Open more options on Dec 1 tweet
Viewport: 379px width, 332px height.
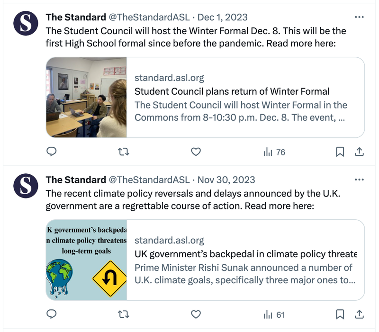click(x=359, y=17)
